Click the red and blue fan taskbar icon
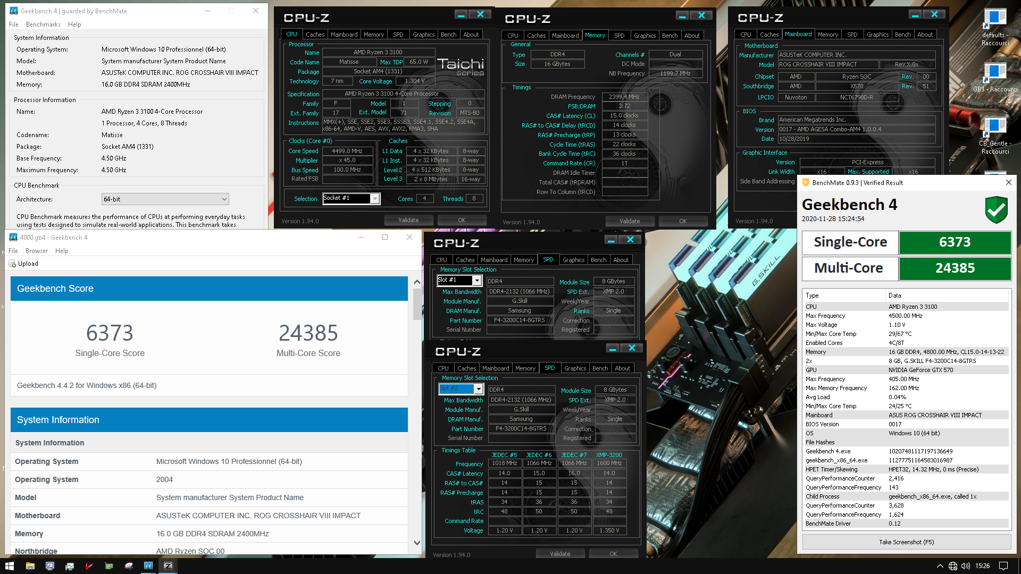The image size is (1021, 574). pos(128,566)
